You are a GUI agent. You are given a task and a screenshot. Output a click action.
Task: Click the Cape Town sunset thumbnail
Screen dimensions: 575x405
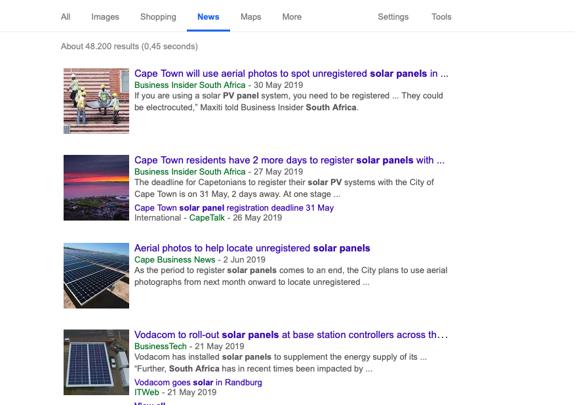pos(96,188)
